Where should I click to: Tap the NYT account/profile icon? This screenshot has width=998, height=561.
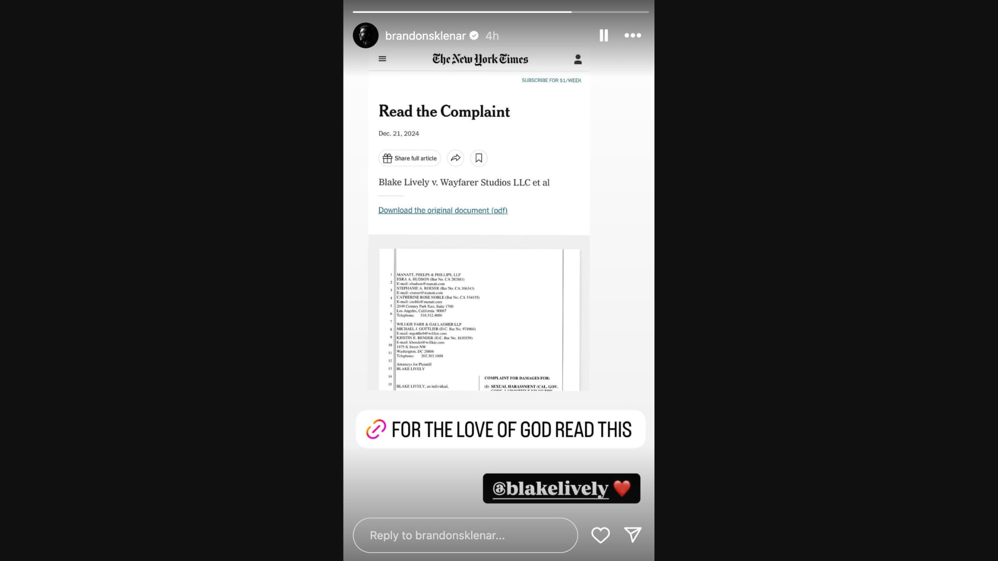pos(578,59)
